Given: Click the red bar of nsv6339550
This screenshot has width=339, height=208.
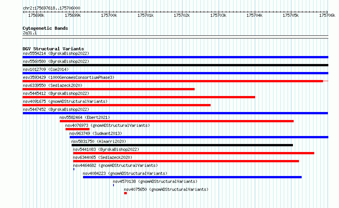Looking at the screenshot, I should tap(109, 89).
